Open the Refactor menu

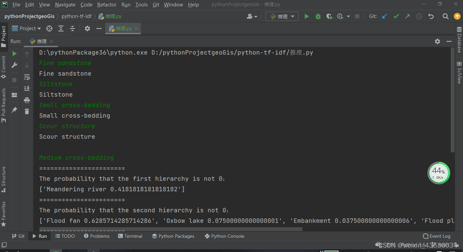(107, 5)
